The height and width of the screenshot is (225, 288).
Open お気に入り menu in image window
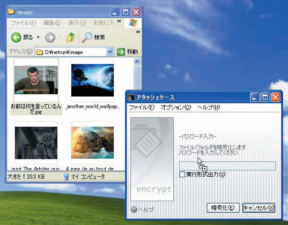(x=103, y=23)
